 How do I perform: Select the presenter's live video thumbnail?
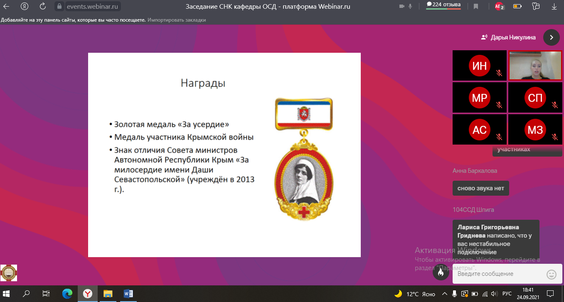coord(535,65)
